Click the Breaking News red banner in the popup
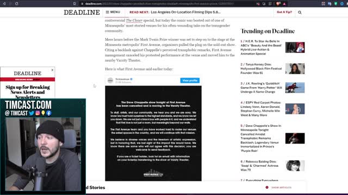 pyautogui.click(x=28, y=80)
